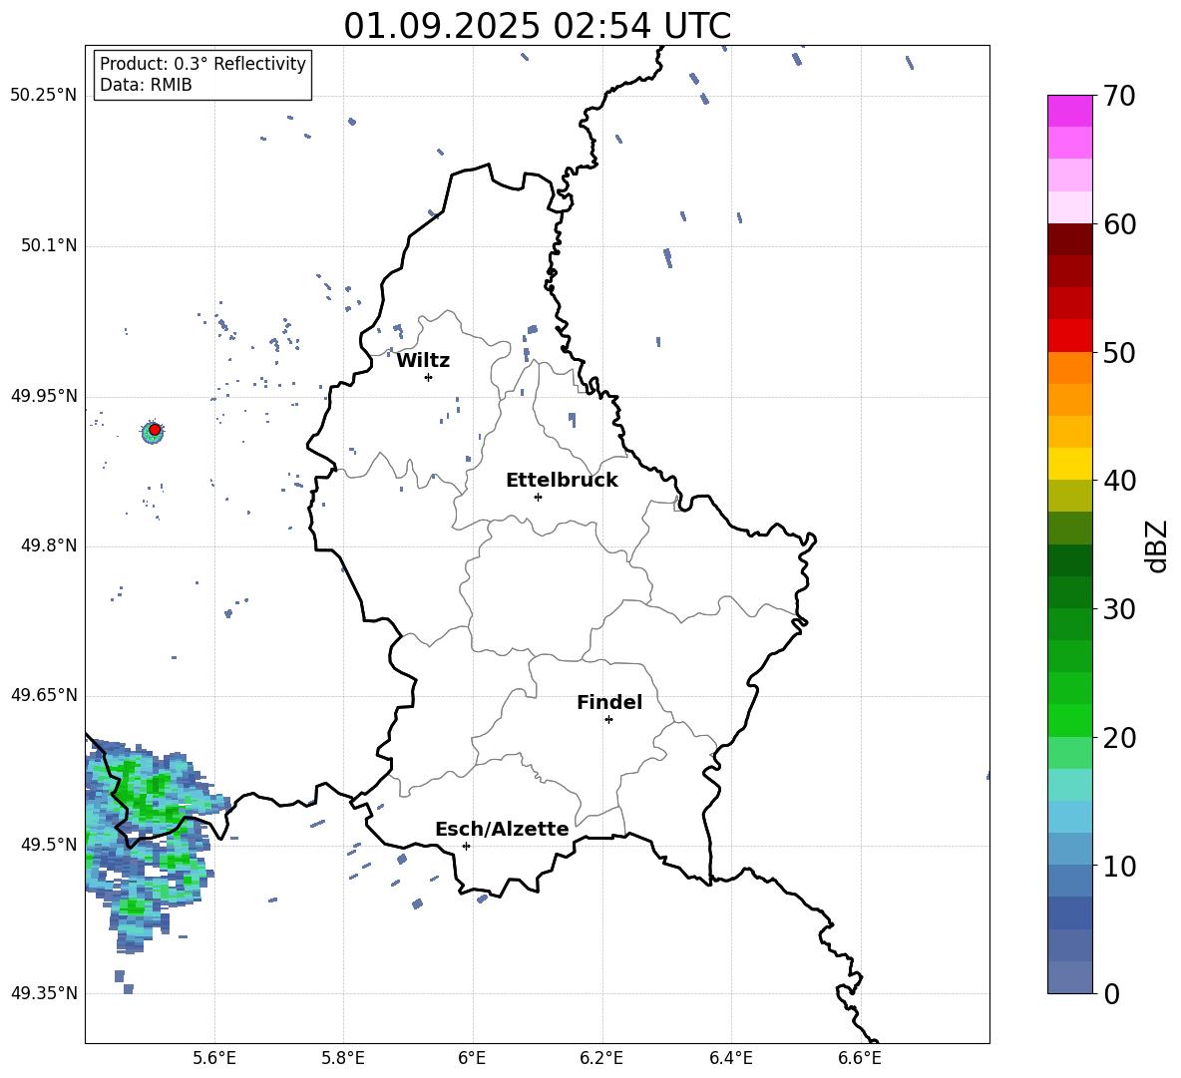Click the 'Data: RMIB' legend line
This screenshot has width=1181, height=1078.
coord(146,85)
